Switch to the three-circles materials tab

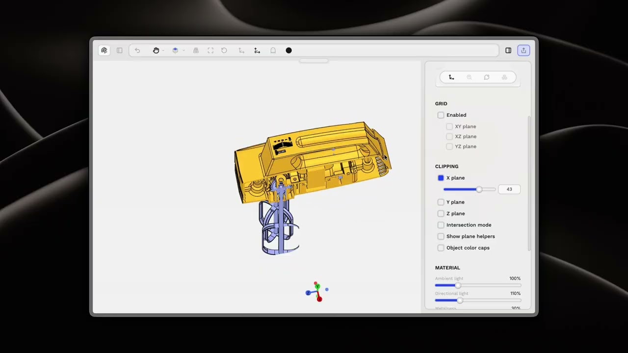point(504,77)
